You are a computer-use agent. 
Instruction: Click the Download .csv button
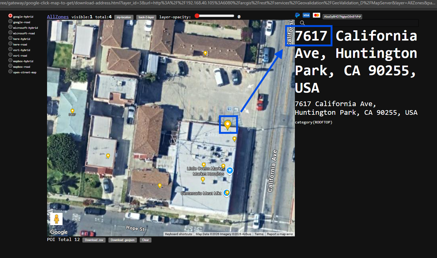[94, 240]
